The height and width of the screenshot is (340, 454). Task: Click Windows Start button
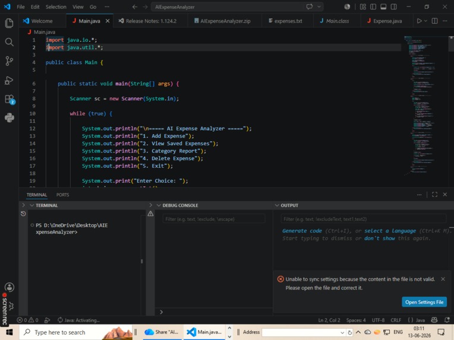click(x=10, y=332)
